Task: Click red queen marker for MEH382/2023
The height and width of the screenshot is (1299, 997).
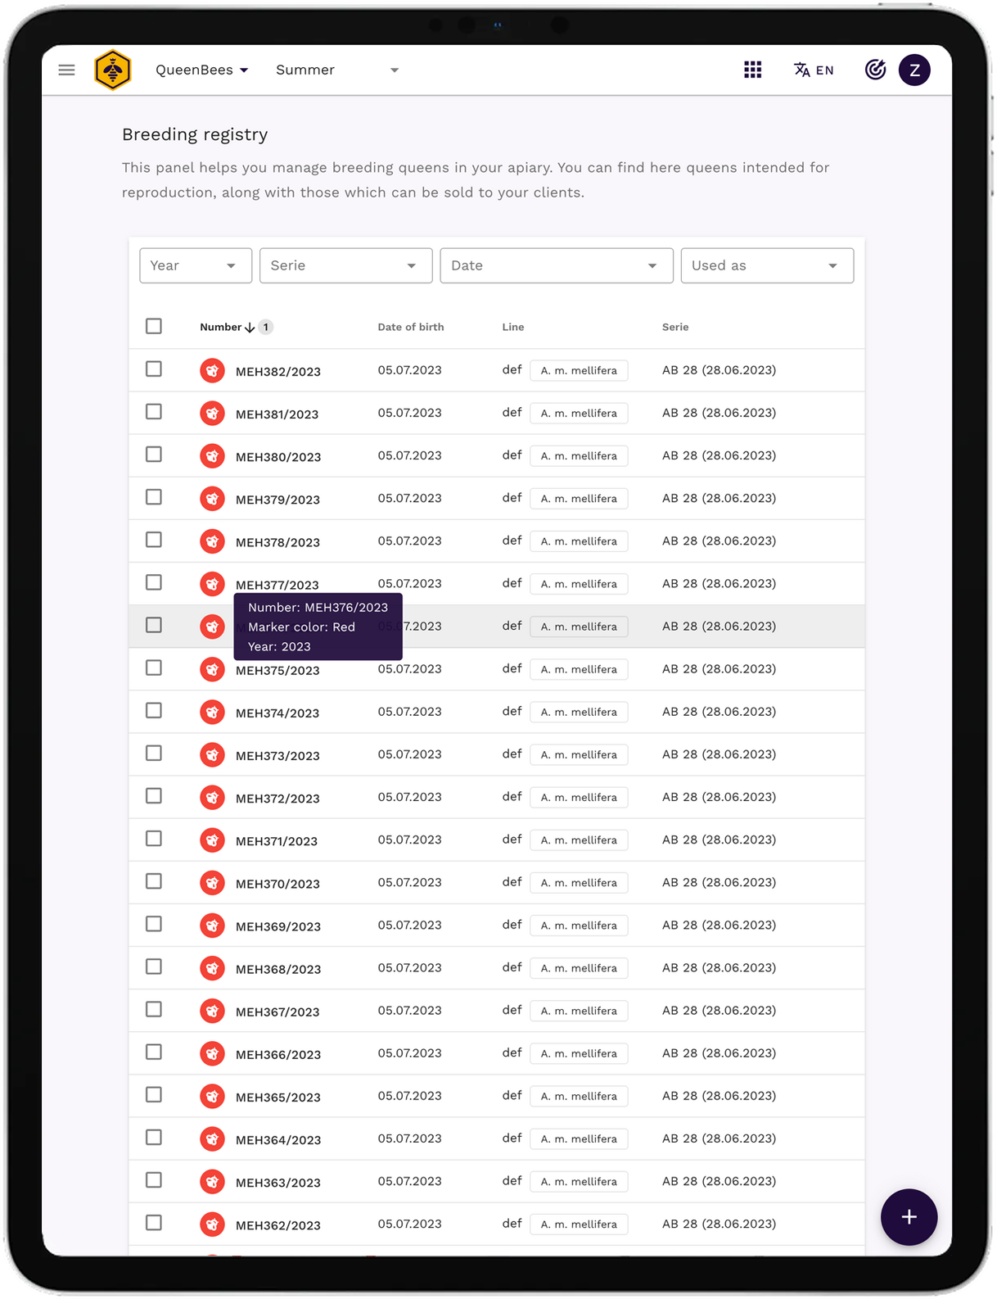Action: (212, 371)
